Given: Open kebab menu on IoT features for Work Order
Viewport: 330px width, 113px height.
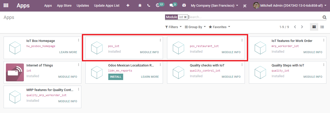Looking at the screenshot, I should tap(324, 40).
